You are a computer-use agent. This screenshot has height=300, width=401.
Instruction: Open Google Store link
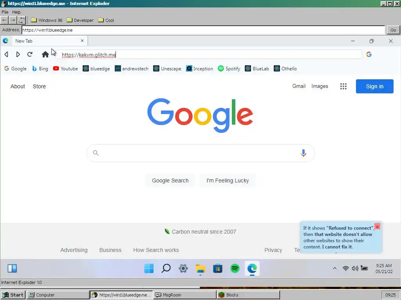(39, 86)
